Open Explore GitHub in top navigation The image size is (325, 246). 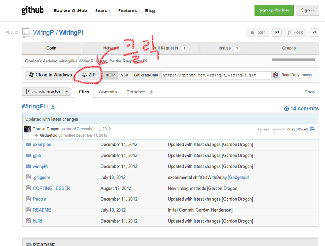coord(70,11)
